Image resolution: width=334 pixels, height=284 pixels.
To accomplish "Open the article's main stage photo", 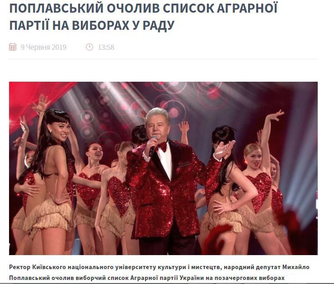I will (x=163, y=168).
